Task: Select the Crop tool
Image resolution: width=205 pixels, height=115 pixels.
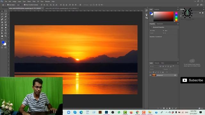Action: 2,17
